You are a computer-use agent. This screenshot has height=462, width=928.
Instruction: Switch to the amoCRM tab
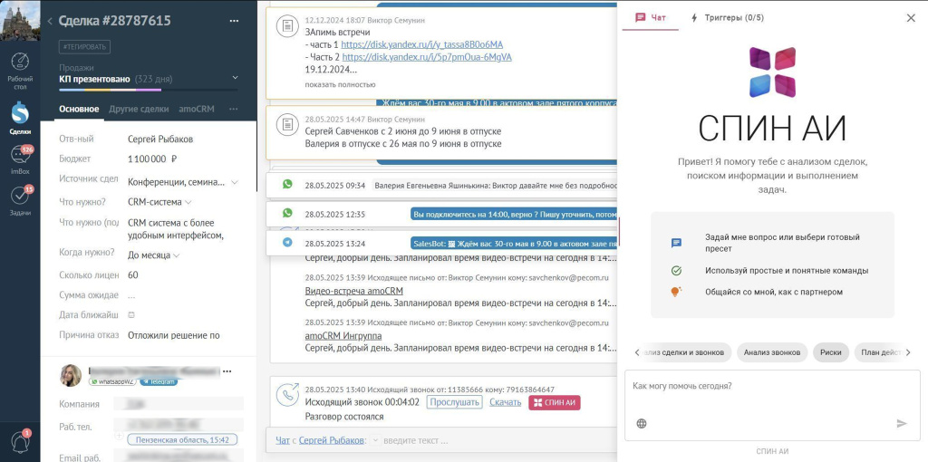(197, 109)
